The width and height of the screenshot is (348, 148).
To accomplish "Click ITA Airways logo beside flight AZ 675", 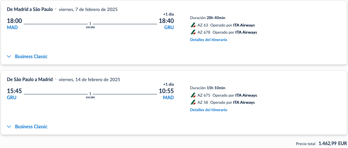I will (193, 95).
